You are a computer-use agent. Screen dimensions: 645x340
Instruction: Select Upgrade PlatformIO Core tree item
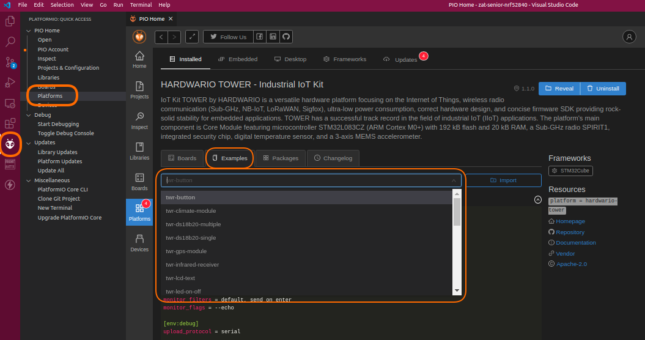70,217
